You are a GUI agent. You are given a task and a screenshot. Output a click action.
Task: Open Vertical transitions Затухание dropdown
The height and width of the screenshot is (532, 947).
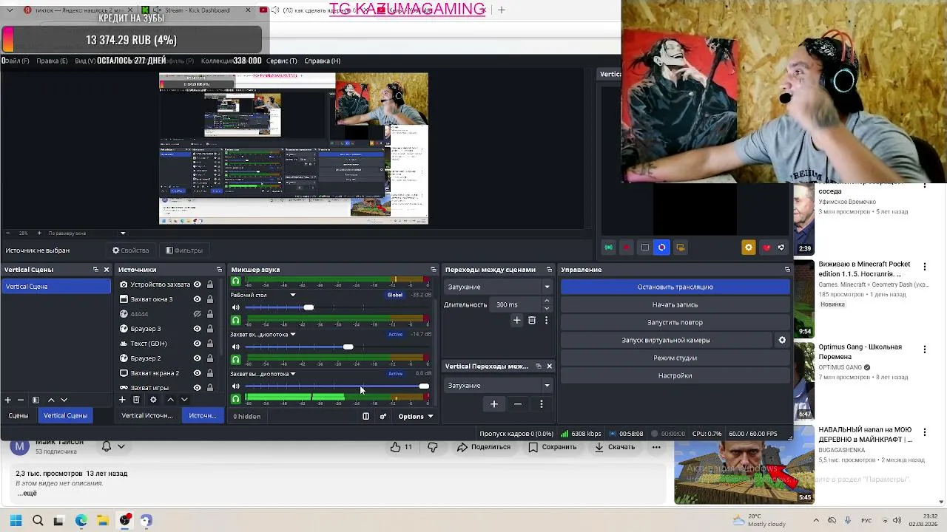point(499,386)
